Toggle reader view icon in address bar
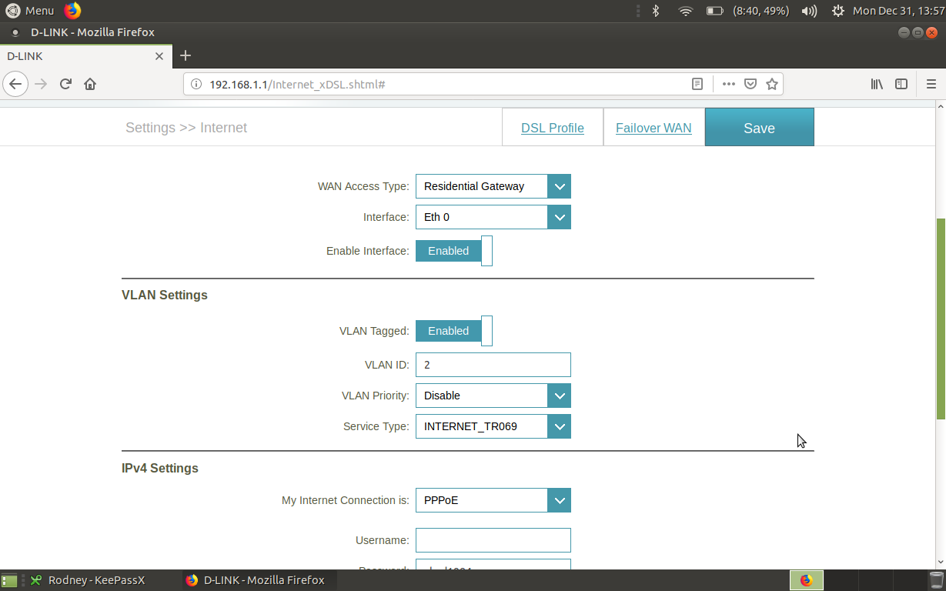 click(x=697, y=84)
